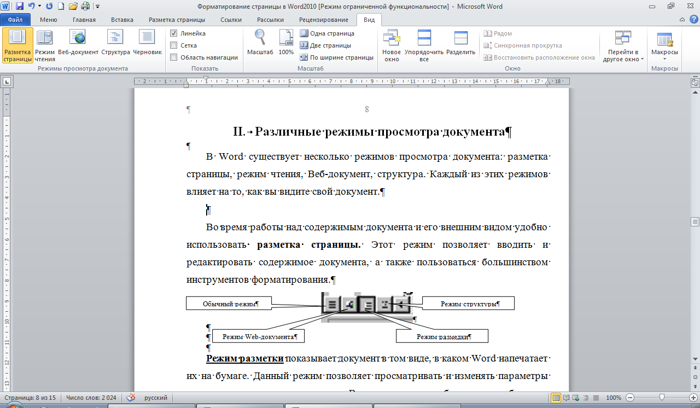This screenshot has width=700, height=408.
Task: Show Две страницы view
Action: pyautogui.click(x=325, y=45)
